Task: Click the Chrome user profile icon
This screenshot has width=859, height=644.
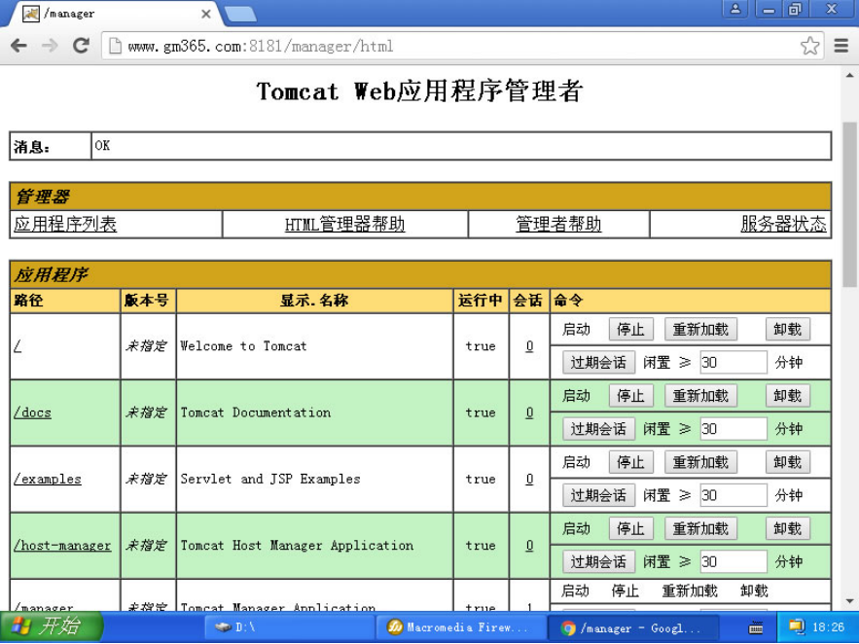Action: tap(735, 9)
